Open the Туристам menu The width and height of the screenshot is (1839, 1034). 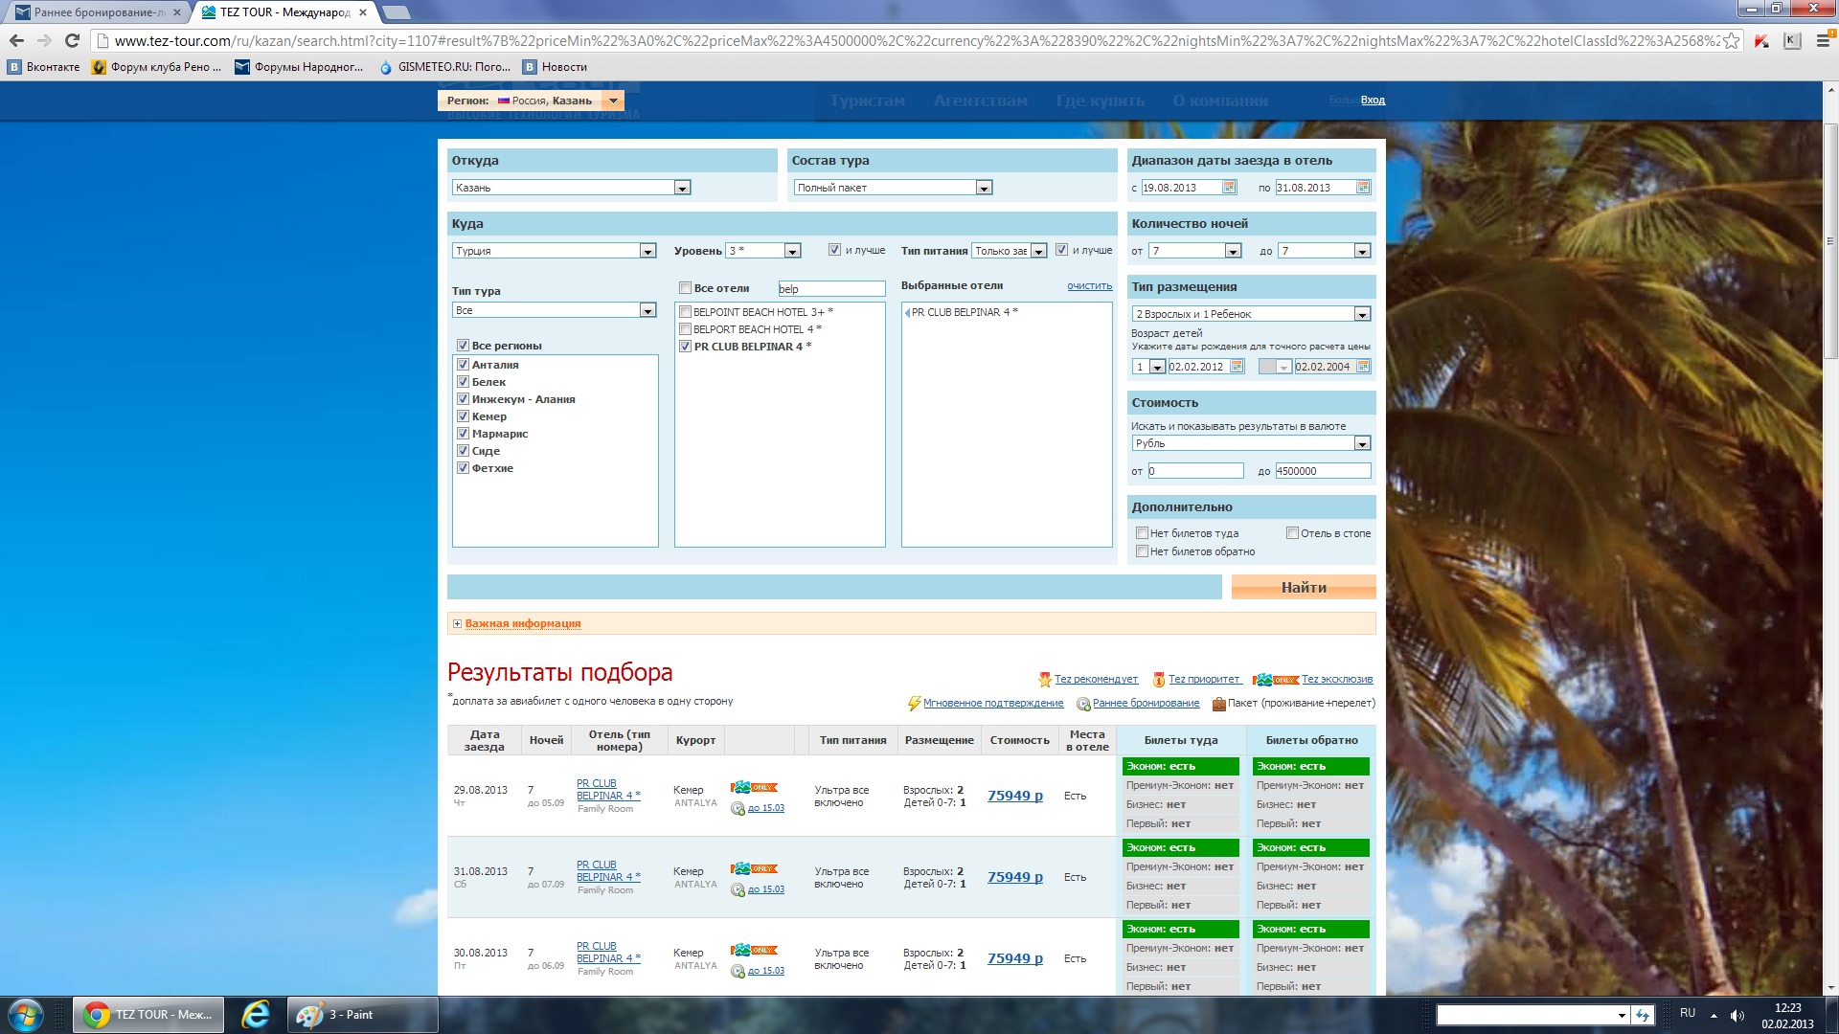click(x=867, y=101)
